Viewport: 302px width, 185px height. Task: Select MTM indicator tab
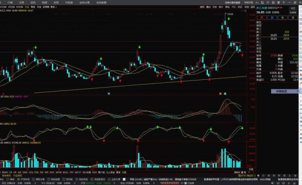[58, 172]
